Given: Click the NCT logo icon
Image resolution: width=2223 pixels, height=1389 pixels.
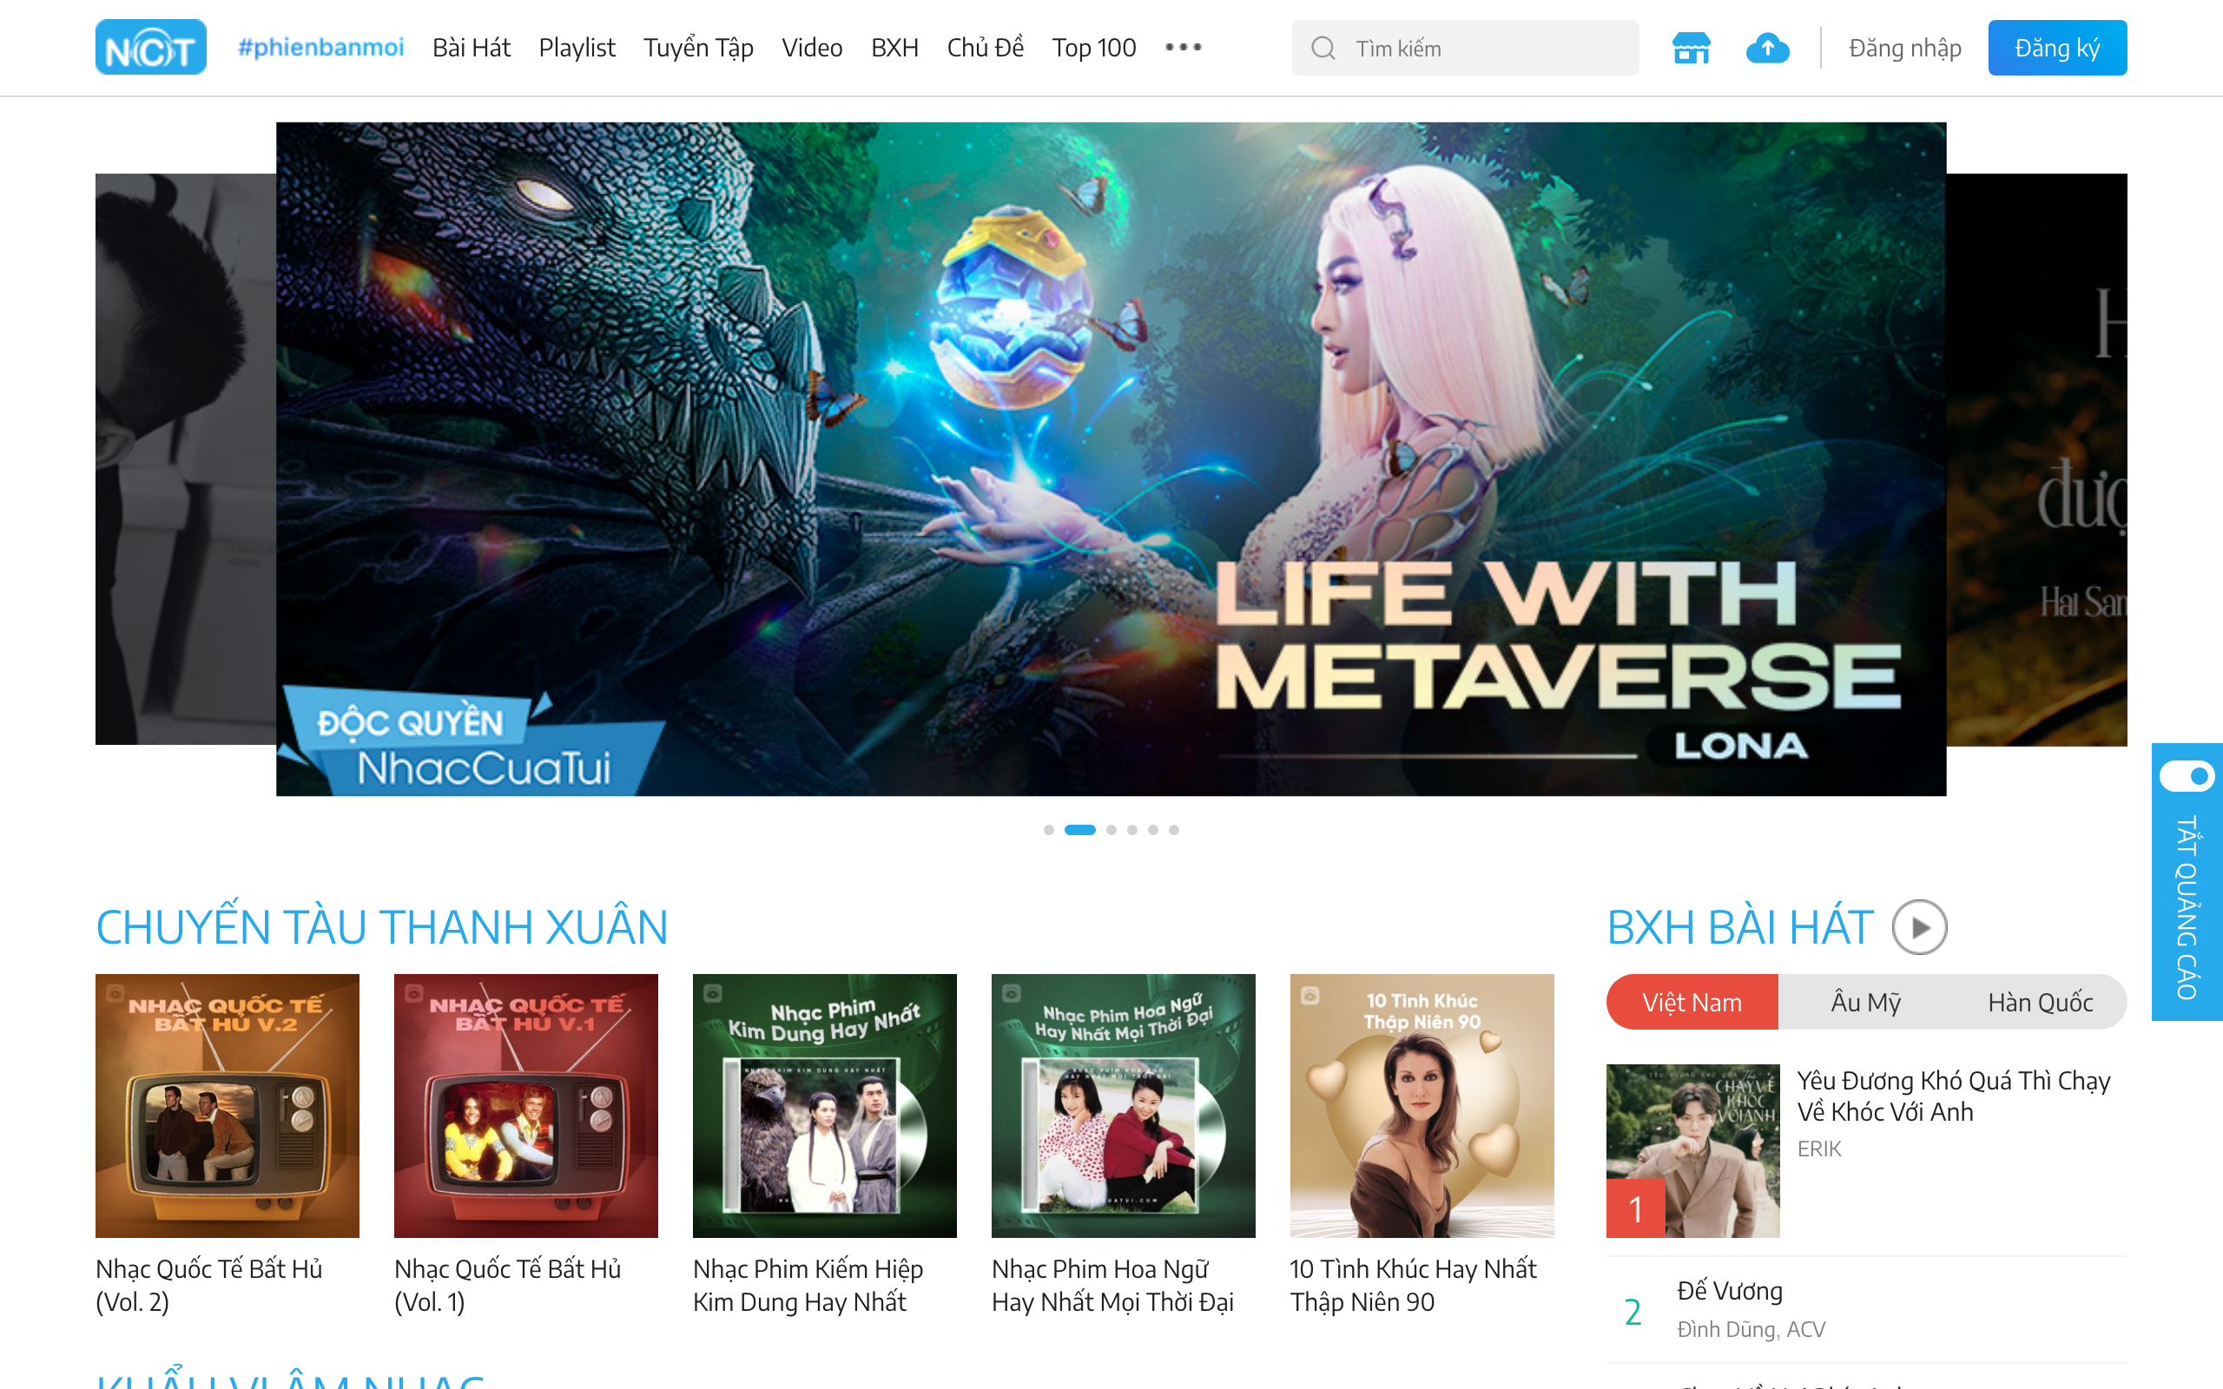Looking at the screenshot, I should (150, 47).
